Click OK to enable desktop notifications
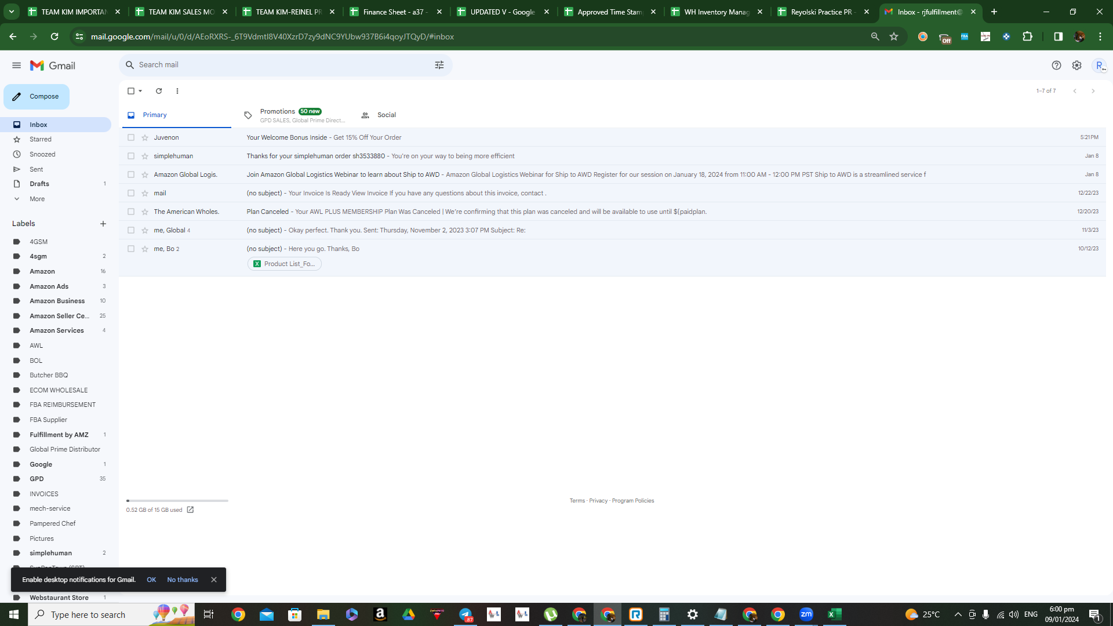 (151, 580)
